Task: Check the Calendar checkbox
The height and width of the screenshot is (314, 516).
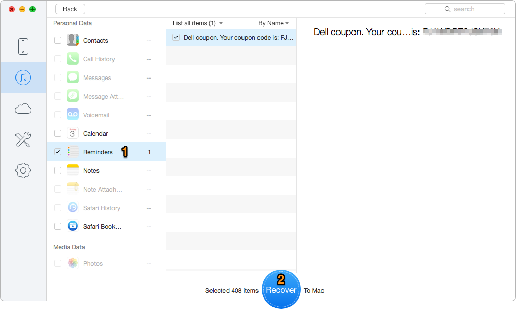Action: pos(58,133)
